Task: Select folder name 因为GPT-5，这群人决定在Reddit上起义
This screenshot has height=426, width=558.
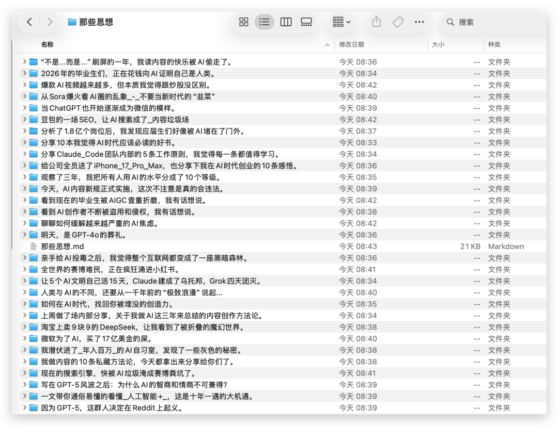Action: tap(113, 408)
